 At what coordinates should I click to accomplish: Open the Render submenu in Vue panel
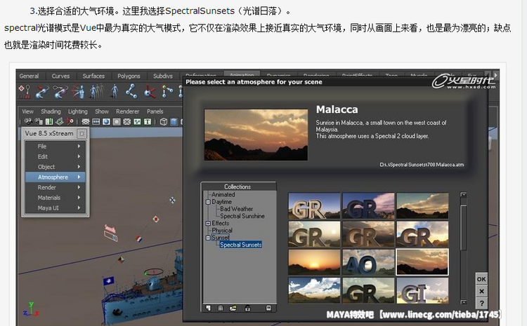point(56,187)
